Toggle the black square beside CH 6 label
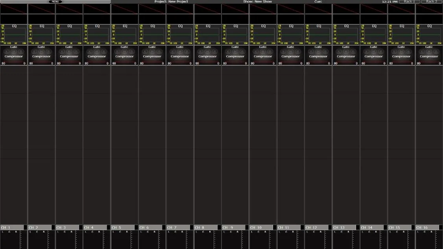443x249 pixels. (164, 227)
